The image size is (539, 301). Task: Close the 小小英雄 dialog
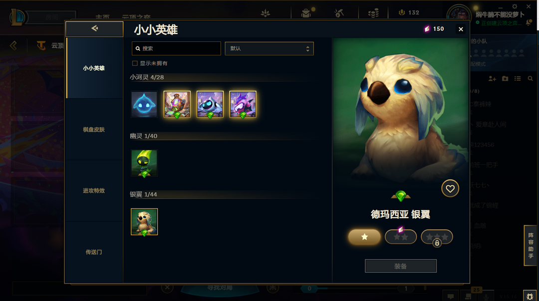[x=461, y=29]
